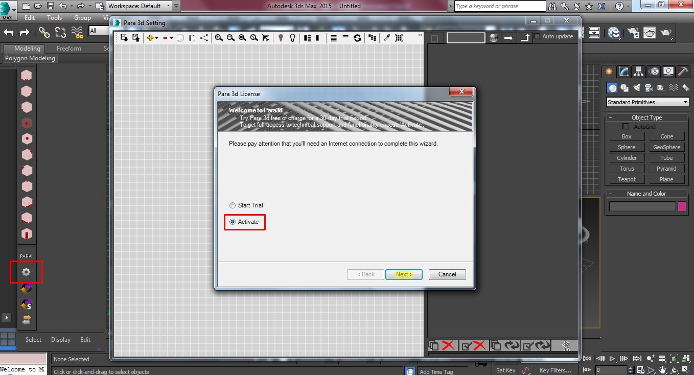This screenshot has height=375, width=694.
Task: Click the magenta object color swatch
Action: coord(682,206)
